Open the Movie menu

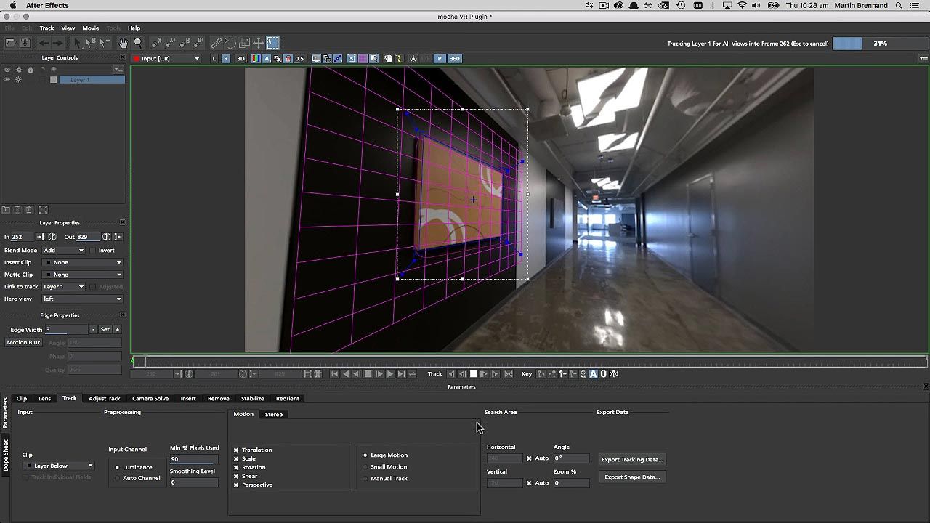pos(90,28)
